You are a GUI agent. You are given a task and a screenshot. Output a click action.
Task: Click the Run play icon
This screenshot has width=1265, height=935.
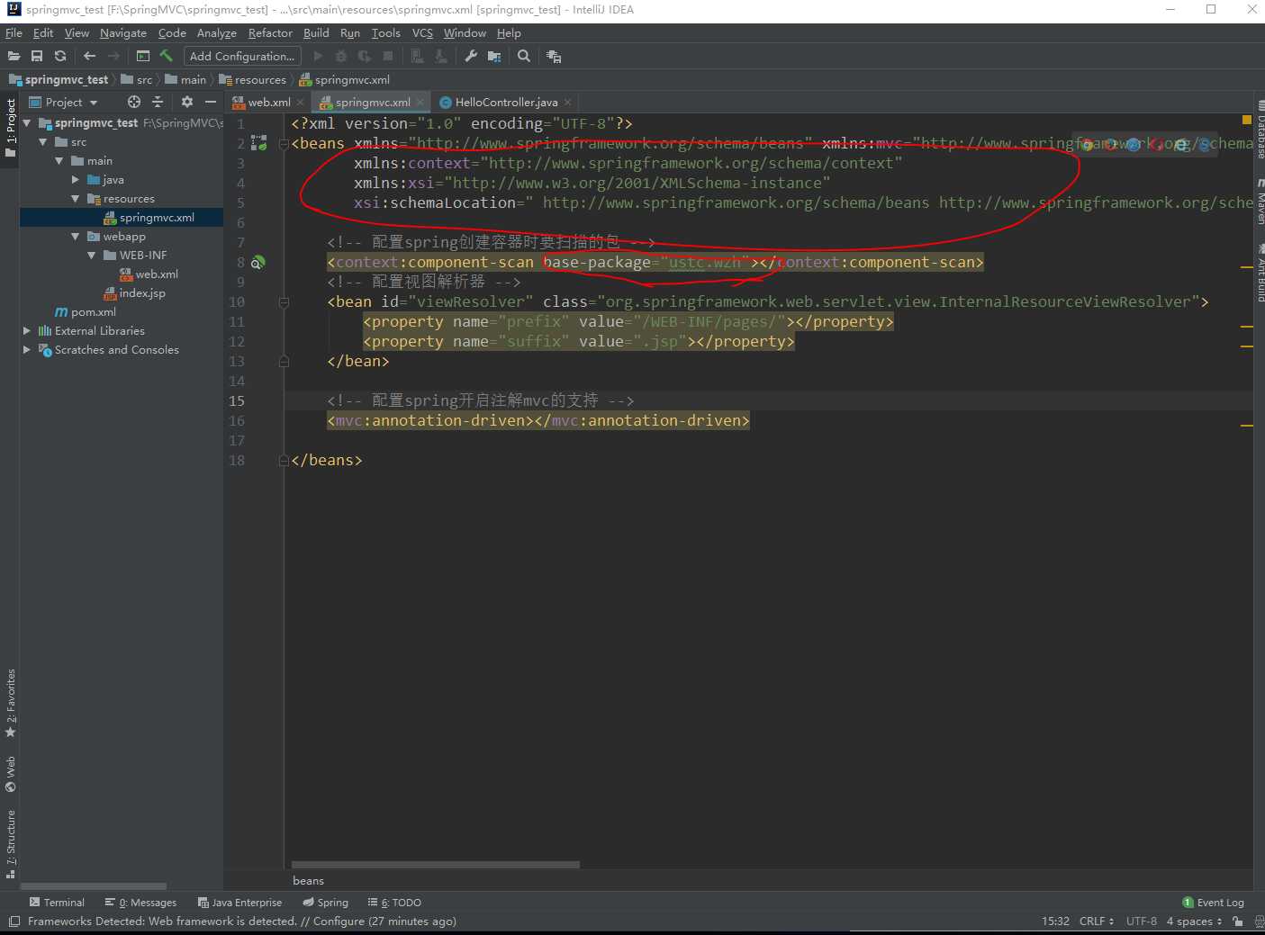318,56
